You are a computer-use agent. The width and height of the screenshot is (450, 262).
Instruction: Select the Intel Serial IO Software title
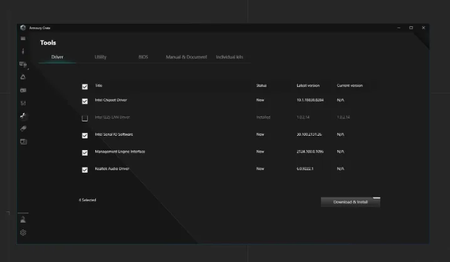[114, 134]
